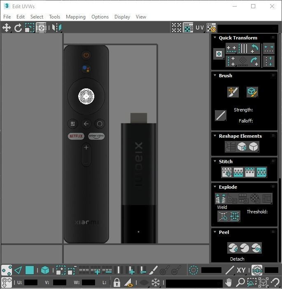
Task: Toggle Freeze Selected snowflake icon
Action: tap(156, 282)
